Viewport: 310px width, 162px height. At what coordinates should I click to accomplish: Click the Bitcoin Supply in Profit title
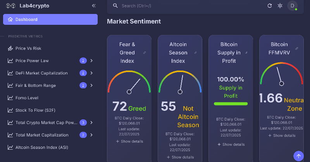pos(229,53)
